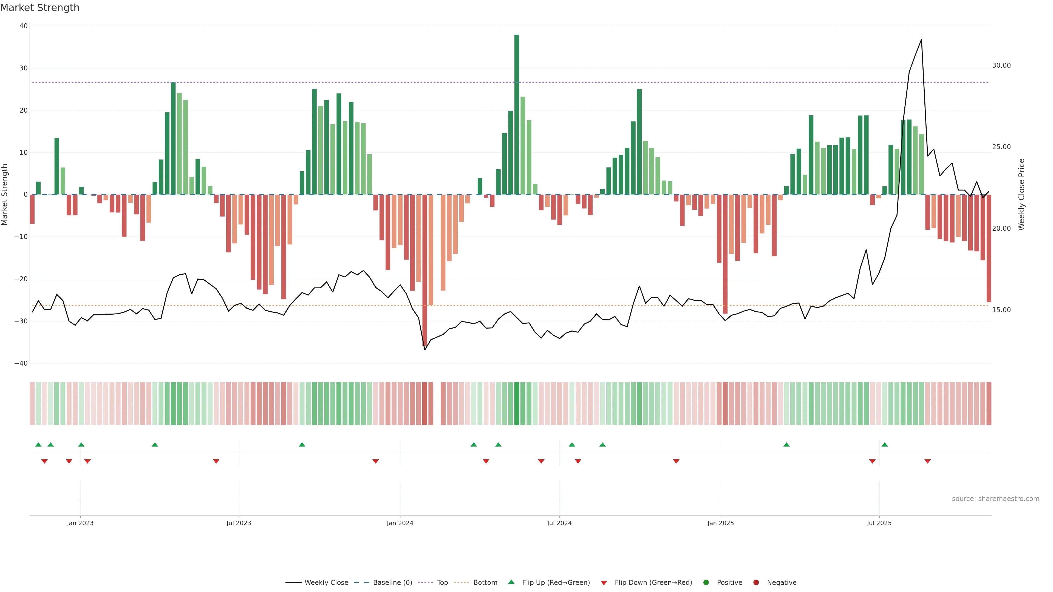Click the Negative red circle legend icon
The width and height of the screenshot is (1053, 592).
(756, 582)
